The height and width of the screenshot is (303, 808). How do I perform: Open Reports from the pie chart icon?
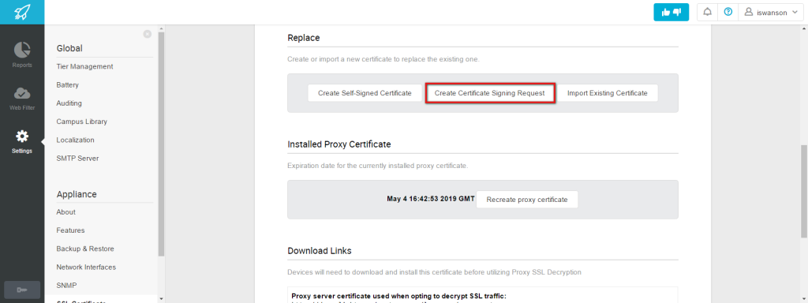(x=22, y=50)
